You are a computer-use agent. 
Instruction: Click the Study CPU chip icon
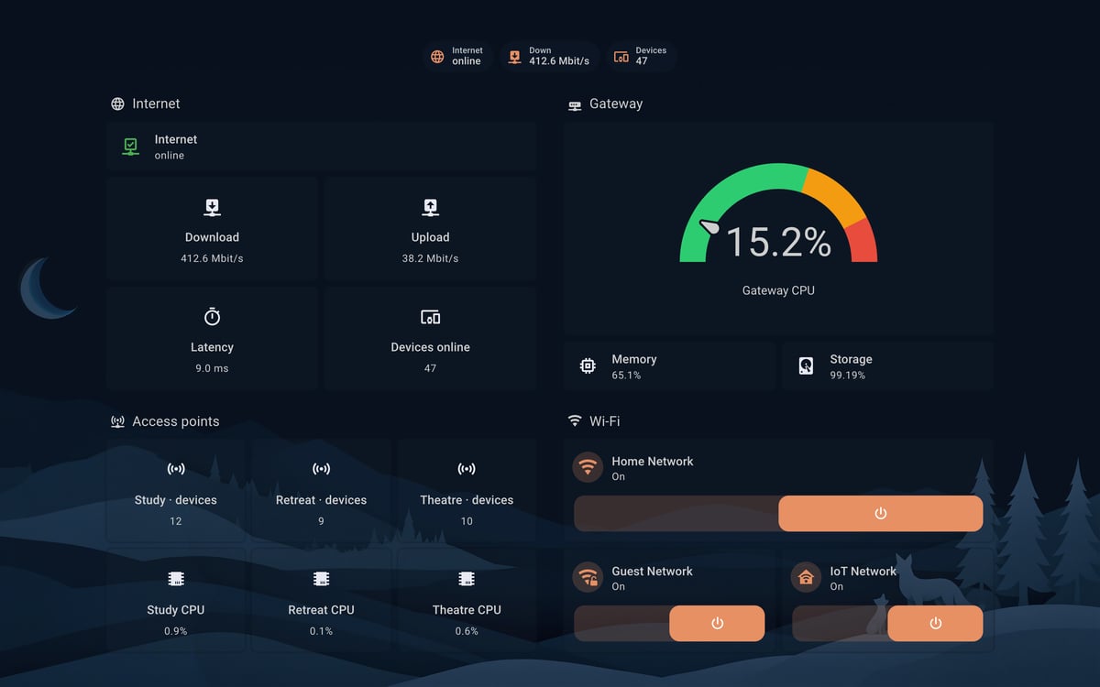coord(176,579)
